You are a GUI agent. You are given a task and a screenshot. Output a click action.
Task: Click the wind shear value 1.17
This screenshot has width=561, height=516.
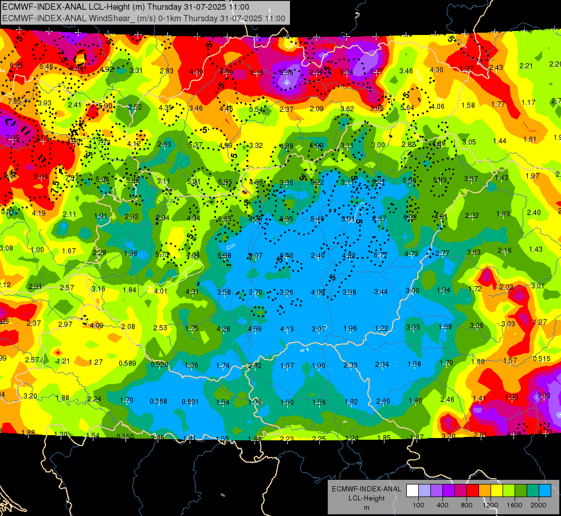(528, 103)
